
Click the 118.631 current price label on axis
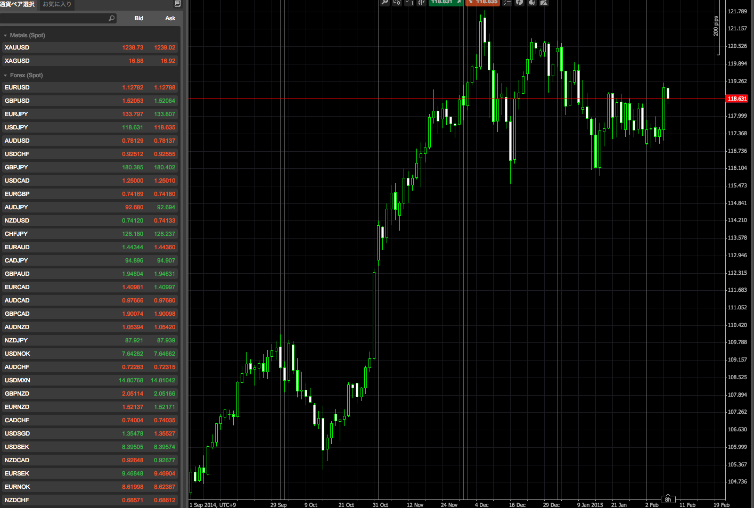pyautogui.click(x=737, y=99)
